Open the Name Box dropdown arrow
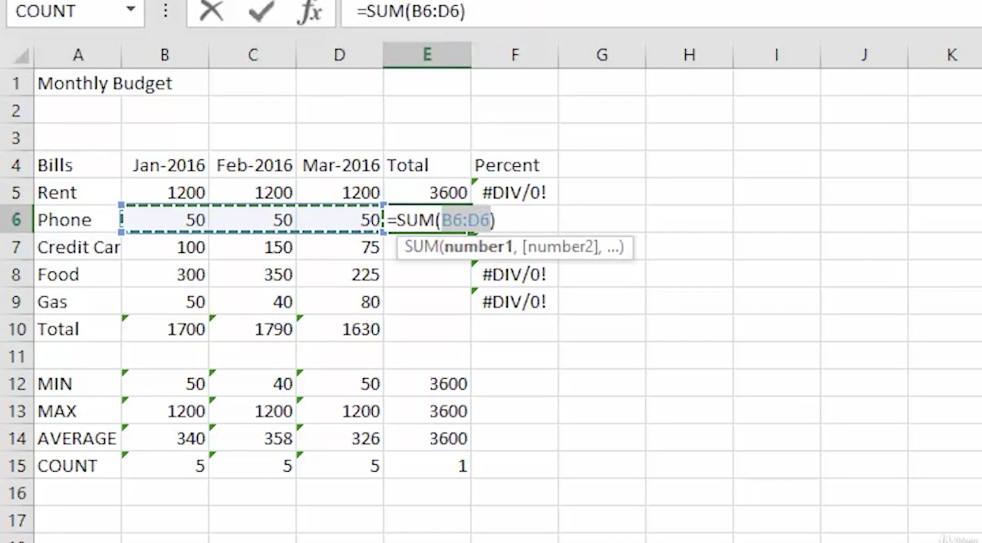The image size is (982, 543). click(x=131, y=9)
